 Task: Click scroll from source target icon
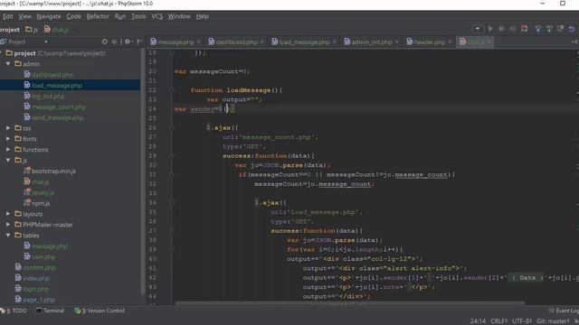[105, 42]
